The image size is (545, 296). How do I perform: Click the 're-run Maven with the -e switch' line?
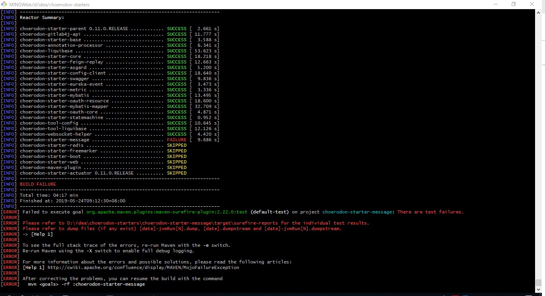coord(127,245)
